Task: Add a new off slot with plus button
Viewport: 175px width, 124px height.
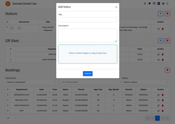Action: (161, 41)
